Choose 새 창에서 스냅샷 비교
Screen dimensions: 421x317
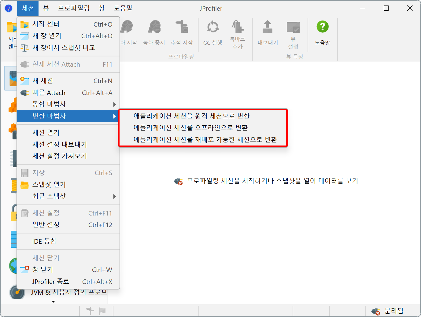pyautogui.click(x=68, y=48)
